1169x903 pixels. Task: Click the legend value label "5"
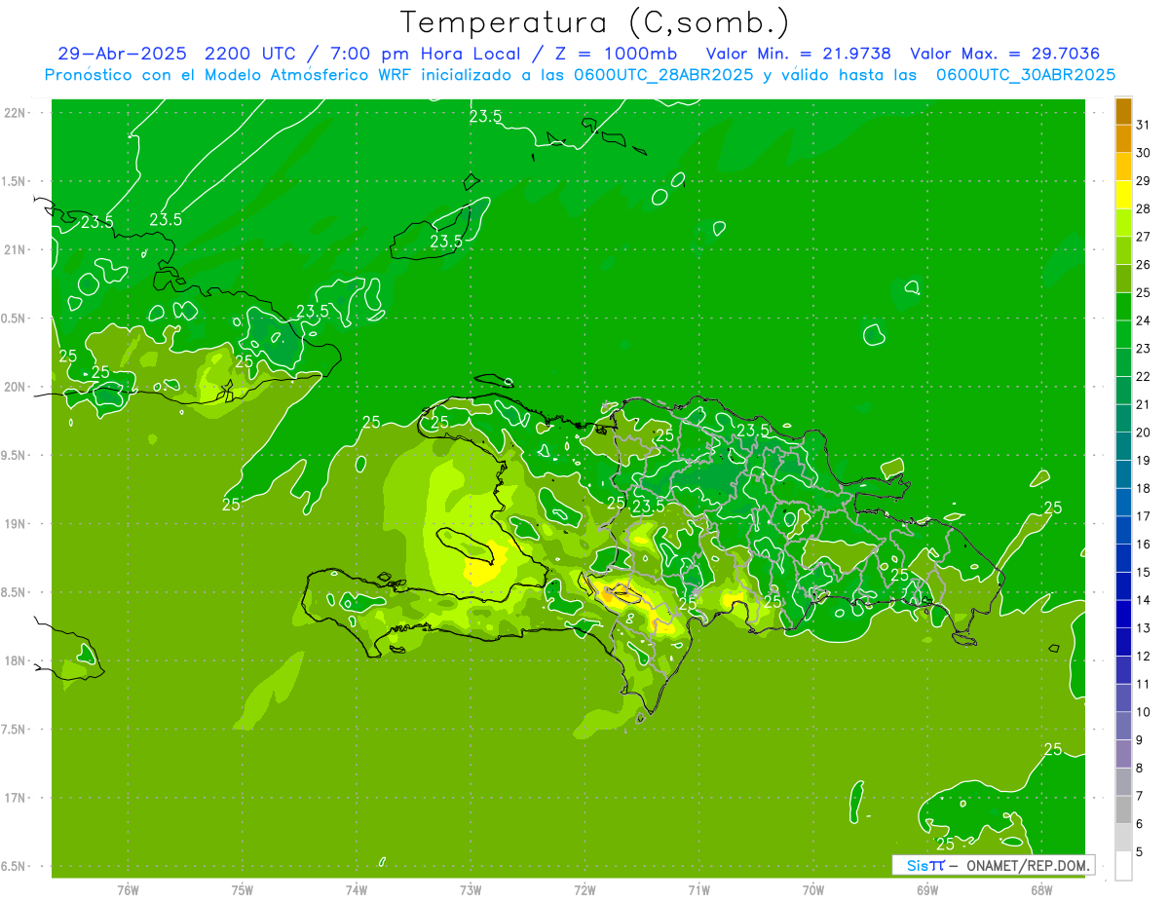point(1140,851)
